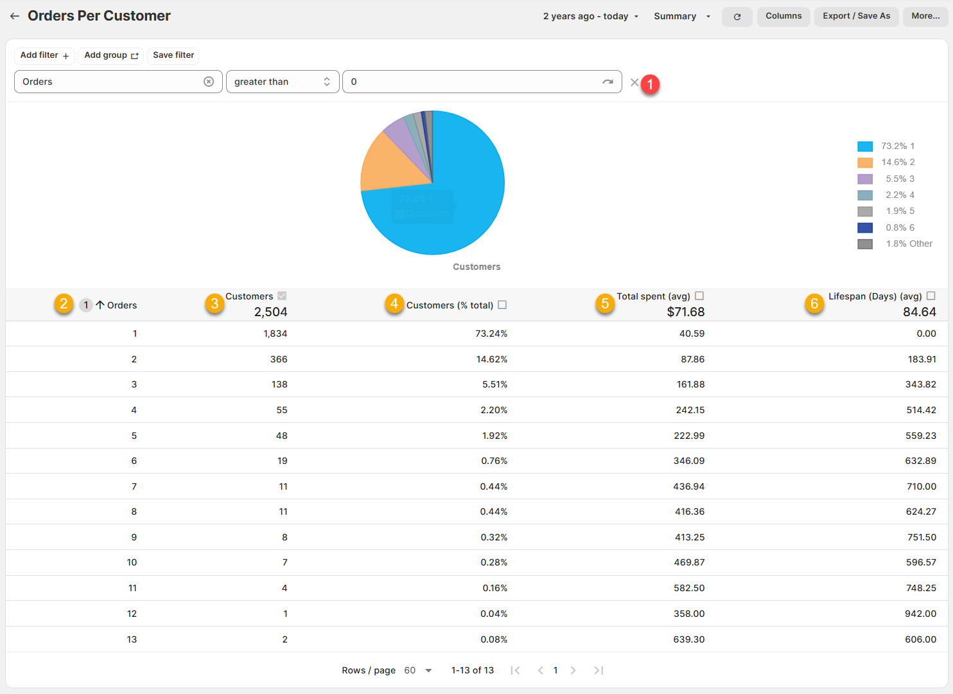The height and width of the screenshot is (694, 953).
Task: Click the redo arrow in value field
Action: (x=608, y=82)
